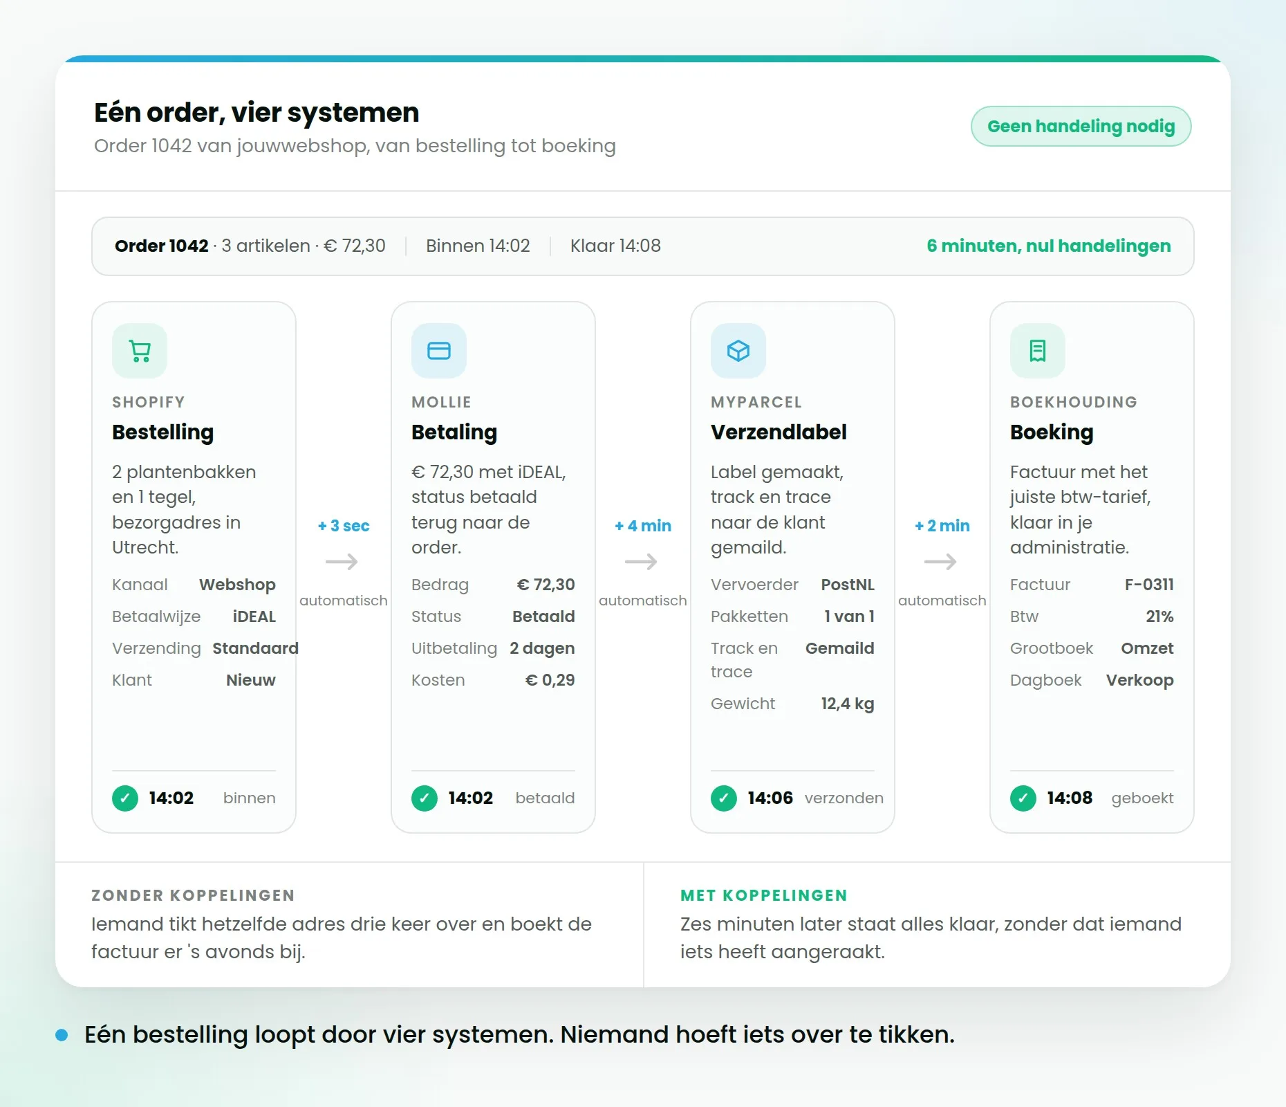Click the 'Bestelling' card title
The image size is (1286, 1107).
pyautogui.click(x=163, y=432)
